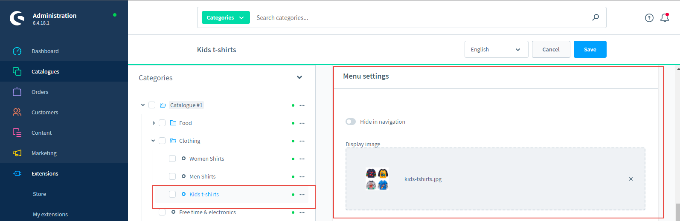This screenshot has width=680, height=221.
Task: Click the Cancel button
Action: click(551, 49)
